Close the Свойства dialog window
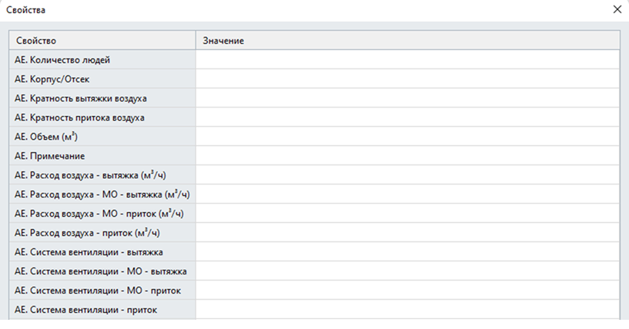This screenshot has height=329, width=629. click(x=617, y=10)
